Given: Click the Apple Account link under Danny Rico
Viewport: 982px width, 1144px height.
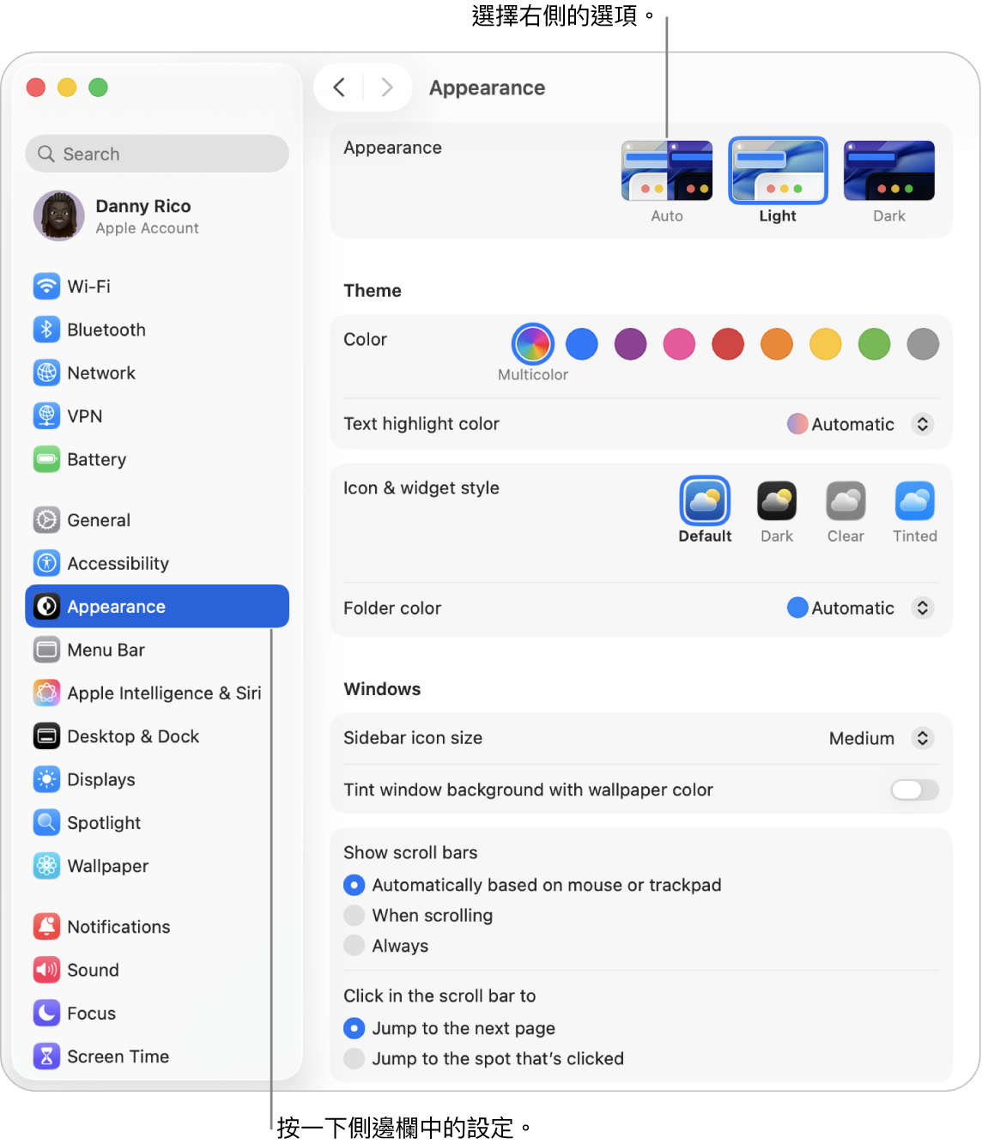Looking at the screenshot, I should click(148, 228).
